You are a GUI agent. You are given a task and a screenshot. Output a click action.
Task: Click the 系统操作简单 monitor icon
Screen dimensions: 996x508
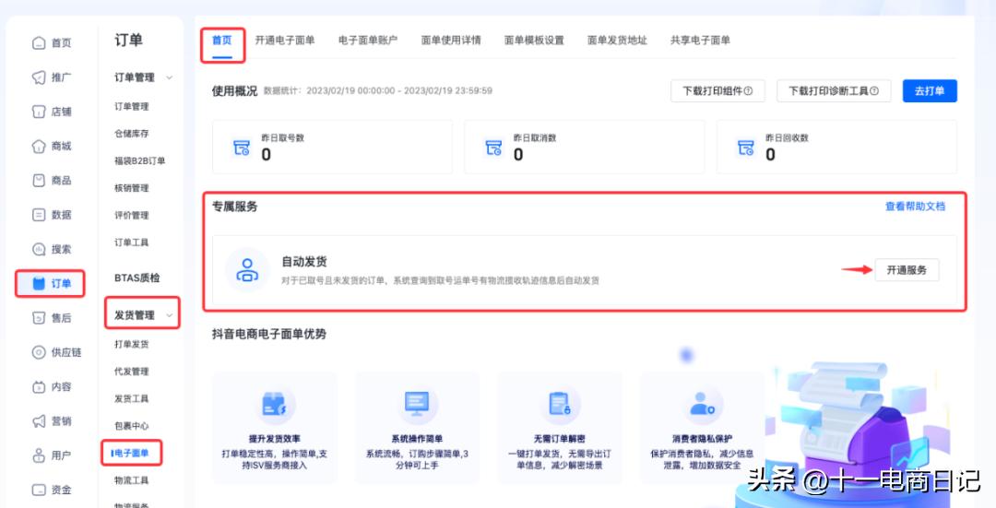coord(417,404)
